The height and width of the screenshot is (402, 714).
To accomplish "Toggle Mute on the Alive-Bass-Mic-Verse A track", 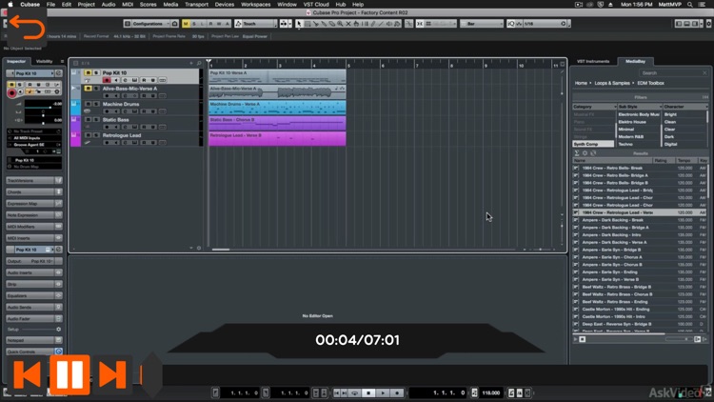I will point(89,89).
